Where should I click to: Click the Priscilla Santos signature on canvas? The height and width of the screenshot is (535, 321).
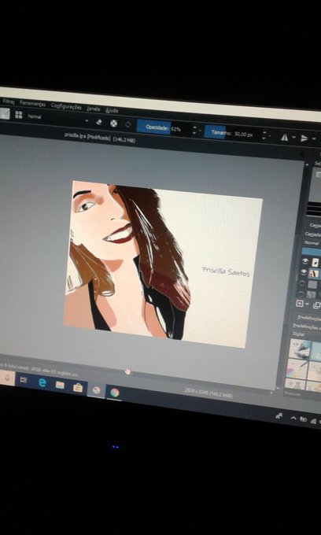tap(226, 271)
